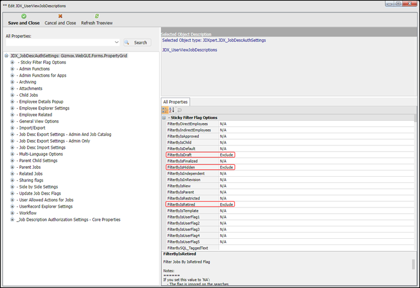420x288 pixels.
Task: Select Side by Side Settings tree item
Action: coord(38,187)
